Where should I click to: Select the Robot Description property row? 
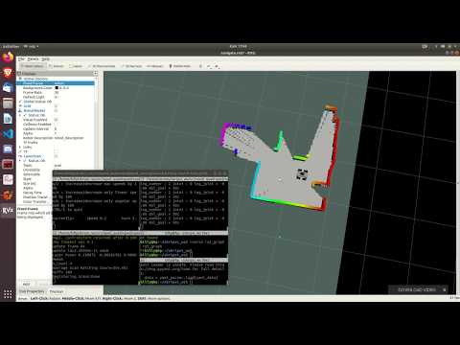(x=56, y=138)
